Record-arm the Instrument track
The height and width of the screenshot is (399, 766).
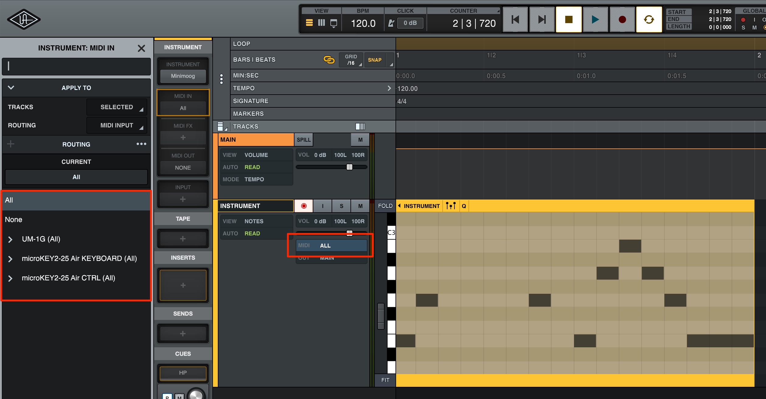click(x=304, y=206)
